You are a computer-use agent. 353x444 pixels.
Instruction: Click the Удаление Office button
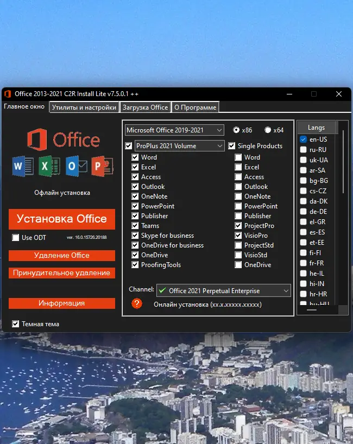(x=62, y=256)
